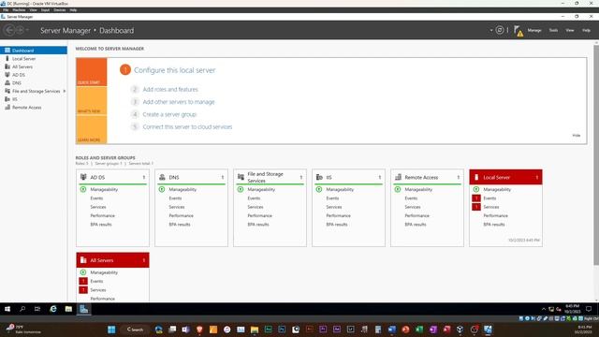Open the File and Storage Services sidebar icon
Screen dimensions: 599x337
point(7,91)
